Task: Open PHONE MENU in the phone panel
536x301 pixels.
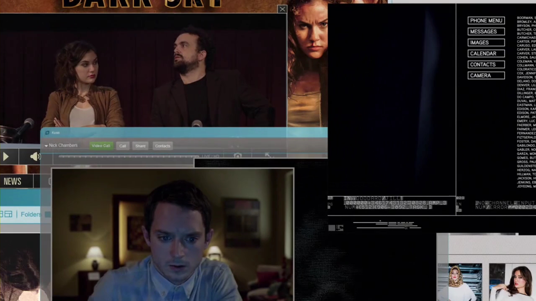Action: (486, 21)
